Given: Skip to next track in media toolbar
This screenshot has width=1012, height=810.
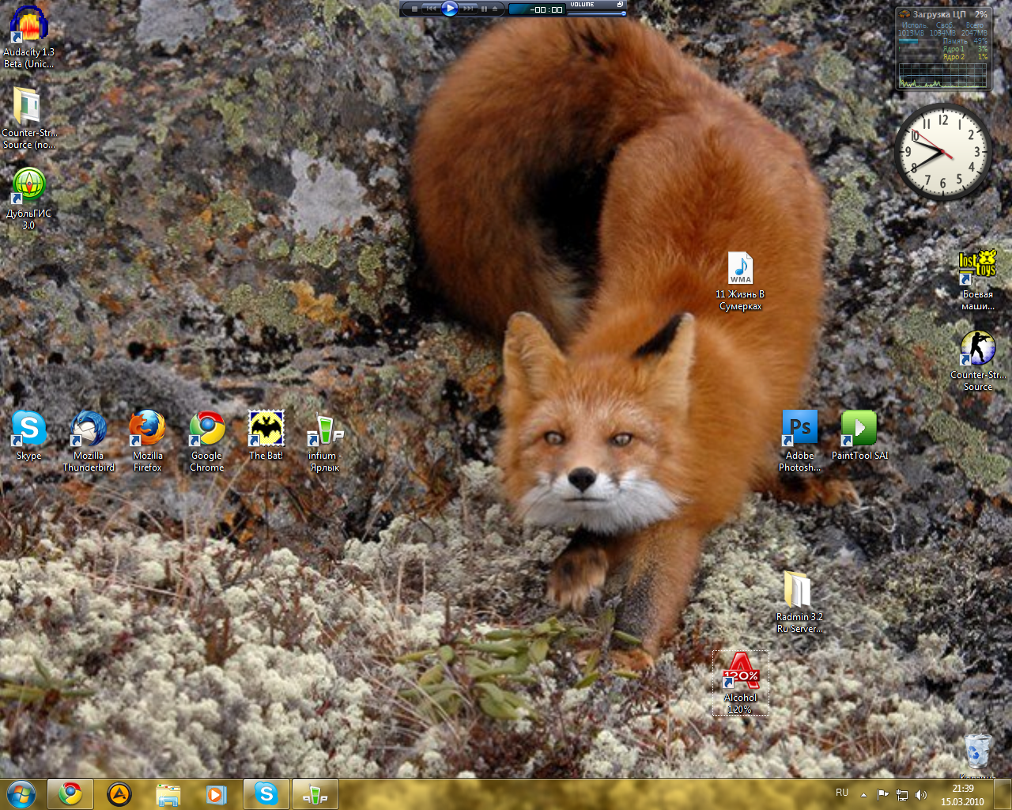Looking at the screenshot, I should 469,9.
